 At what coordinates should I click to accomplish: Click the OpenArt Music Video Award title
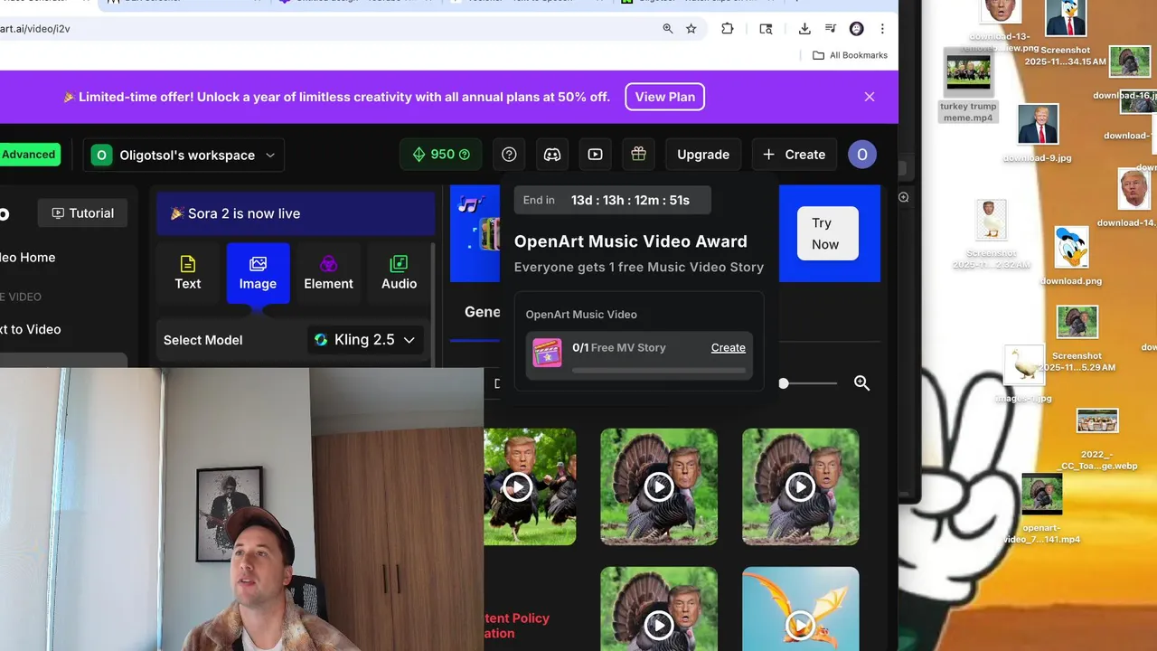631,241
